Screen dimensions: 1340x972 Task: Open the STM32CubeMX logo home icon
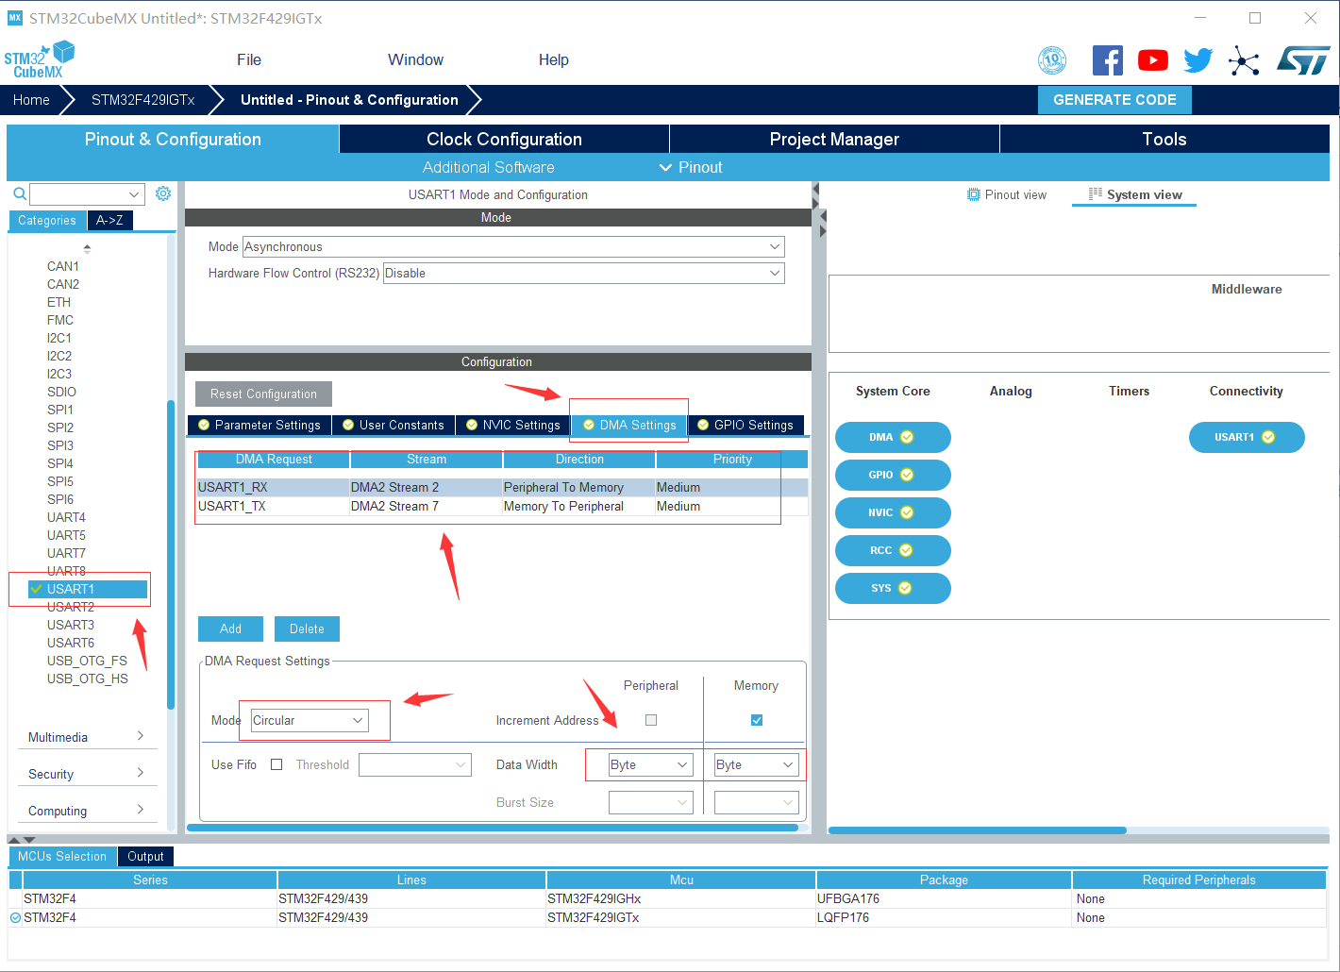[x=39, y=59]
